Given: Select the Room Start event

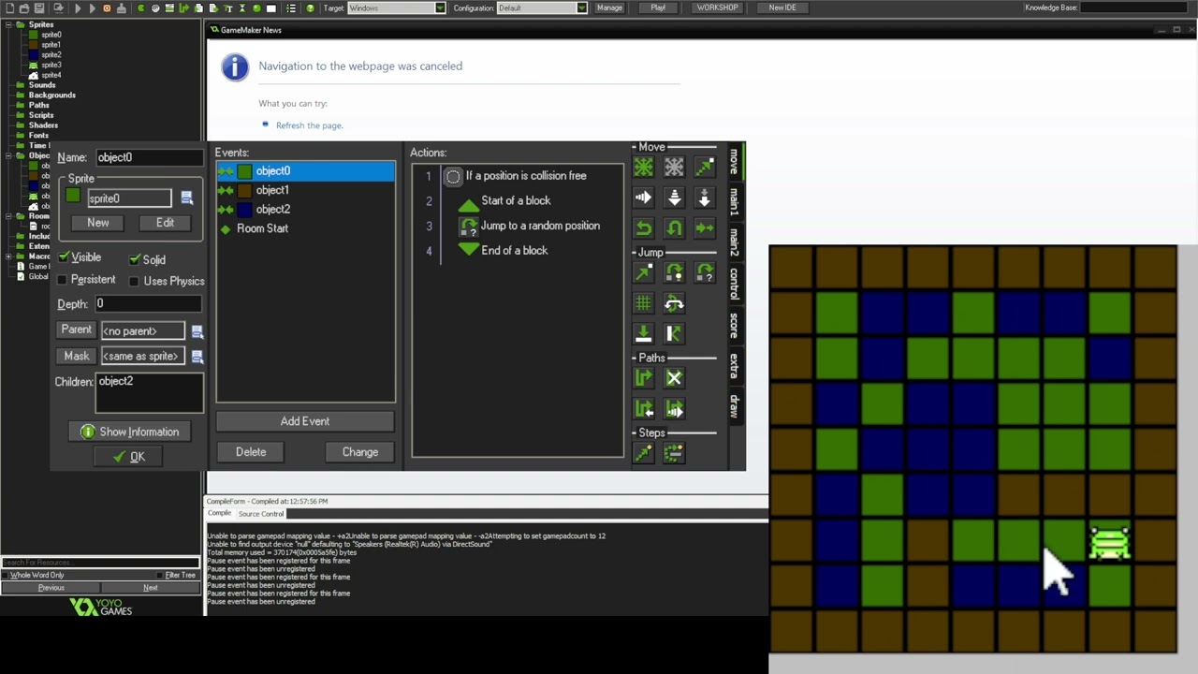Looking at the screenshot, I should click(305, 228).
